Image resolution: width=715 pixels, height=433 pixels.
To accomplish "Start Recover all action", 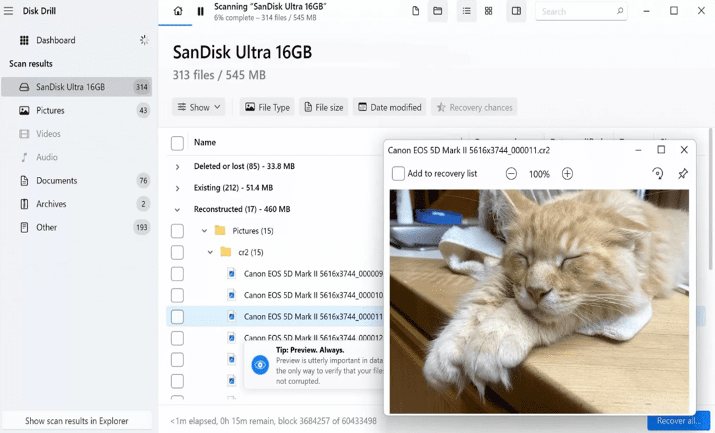I will 678,420.
